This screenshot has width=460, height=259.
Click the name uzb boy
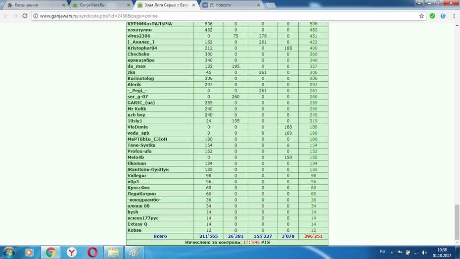click(x=136, y=115)
